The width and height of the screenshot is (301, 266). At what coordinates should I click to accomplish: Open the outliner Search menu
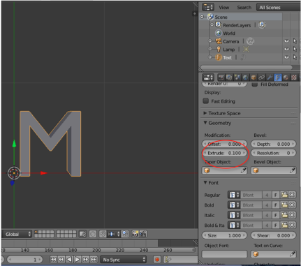(x=244, y=8)
